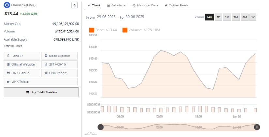Click the 18:00 axis label on chart
269x137 pixels.
[198, 116]
